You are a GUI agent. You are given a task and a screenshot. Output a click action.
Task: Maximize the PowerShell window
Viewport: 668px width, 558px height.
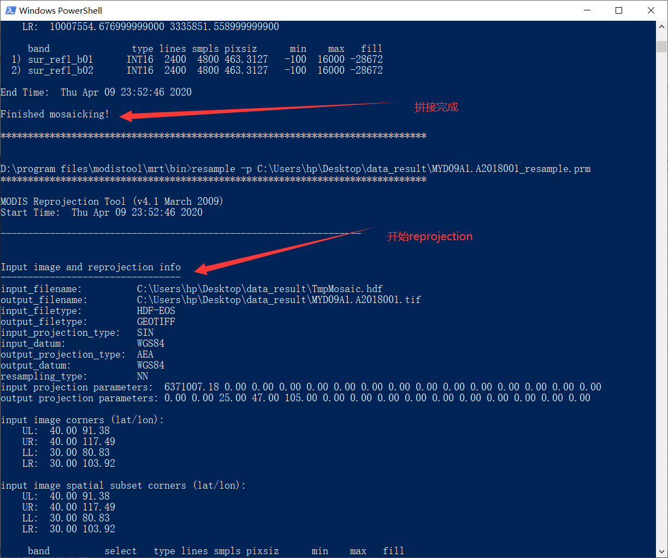coord(619,10)
